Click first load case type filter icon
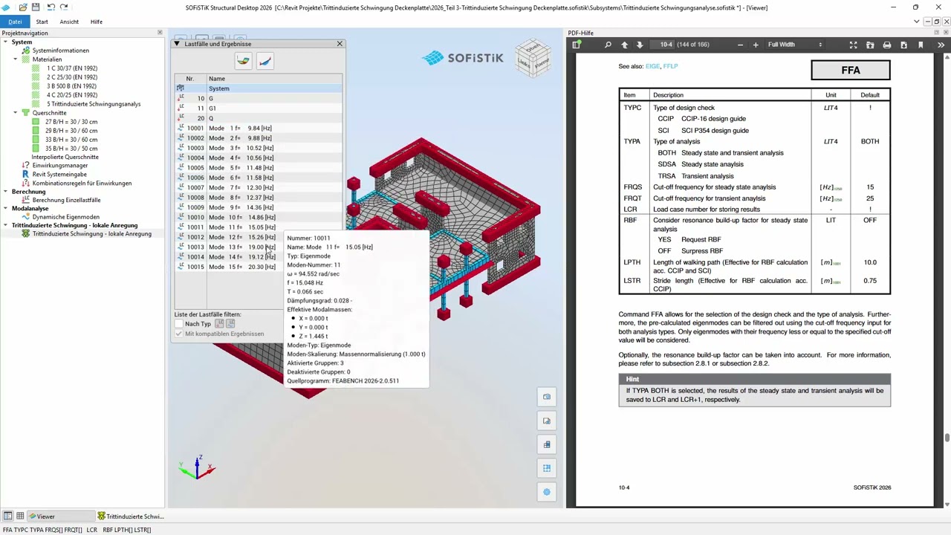This screenshot has width=951, height=535. tap(219, 324)
